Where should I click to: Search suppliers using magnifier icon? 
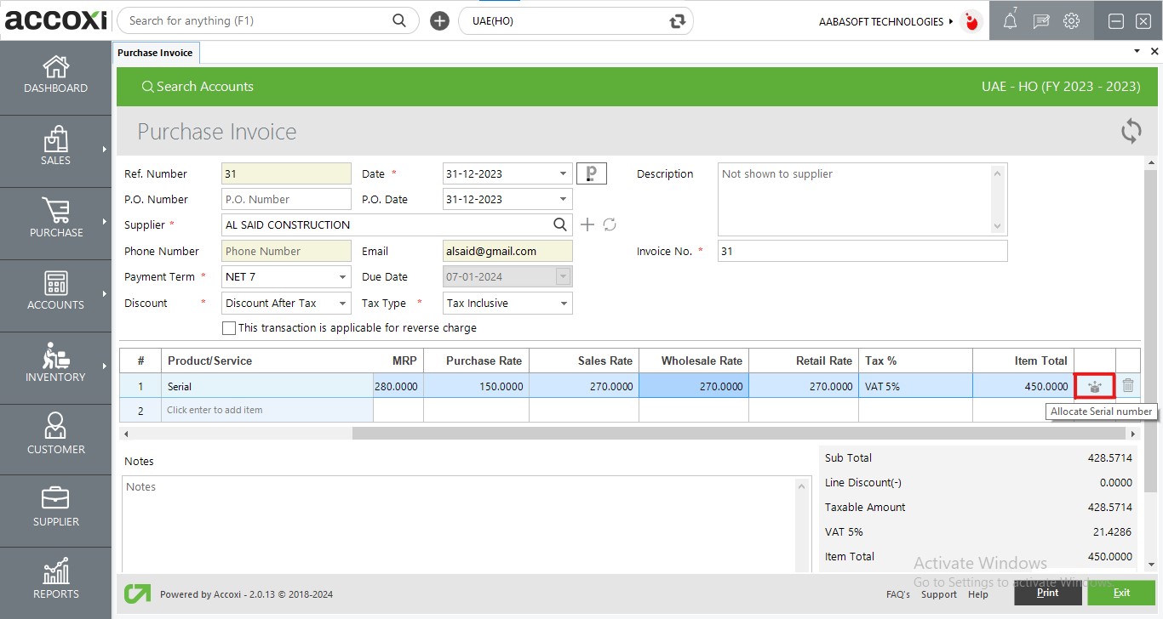559,224
